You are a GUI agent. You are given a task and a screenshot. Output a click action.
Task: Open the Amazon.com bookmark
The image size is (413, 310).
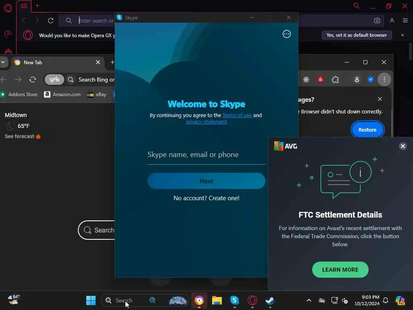coord(62,94)
